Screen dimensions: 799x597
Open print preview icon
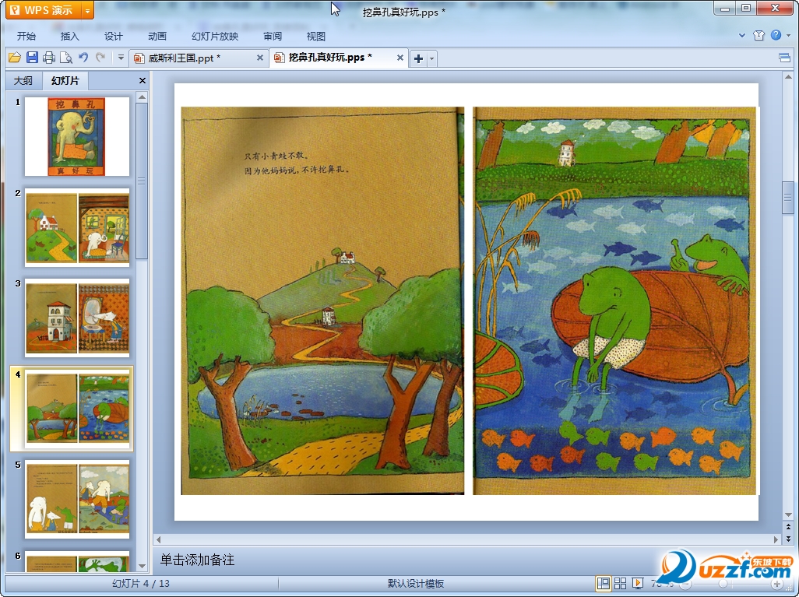pos(65,58)
